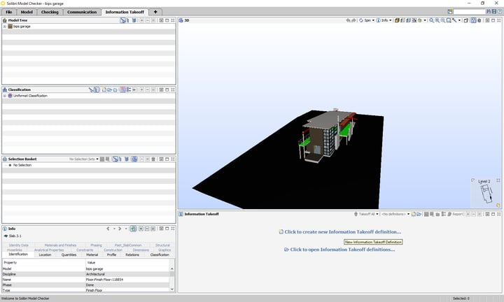
Task: Open the Classification tab in Info panel
Action: (x=160, y=254)
